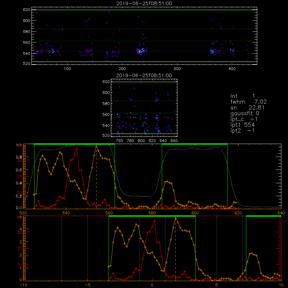Click the 'ipt_c -1' parameter text

click(244, 119)
